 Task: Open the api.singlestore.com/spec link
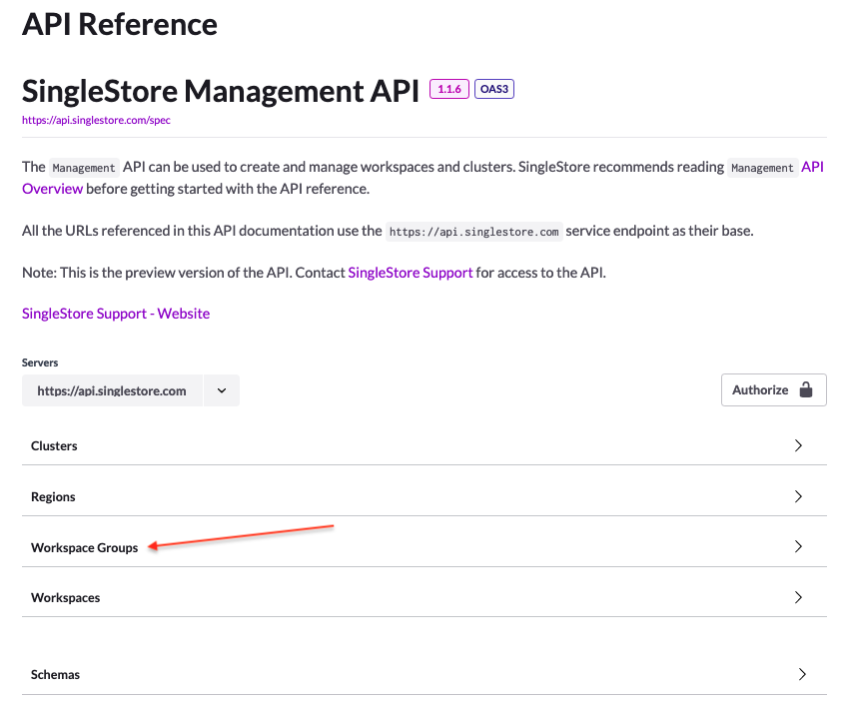click(96, 120)
